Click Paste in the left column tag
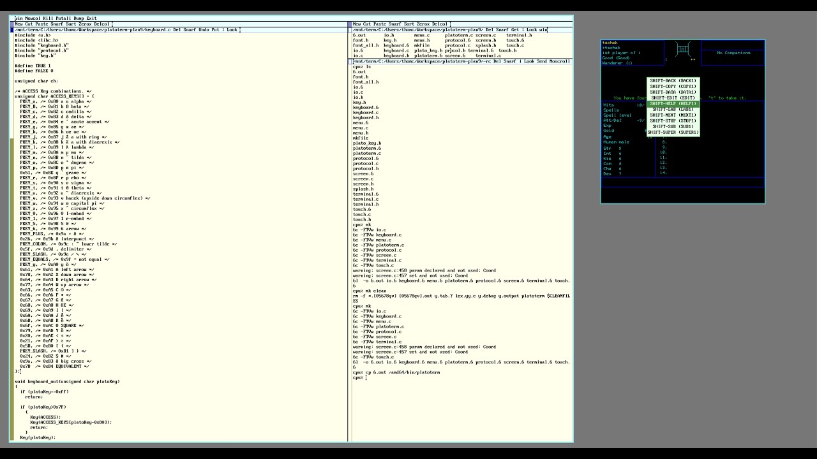The height and width of the screenshot is (459, 817). [x=41, y=24]
